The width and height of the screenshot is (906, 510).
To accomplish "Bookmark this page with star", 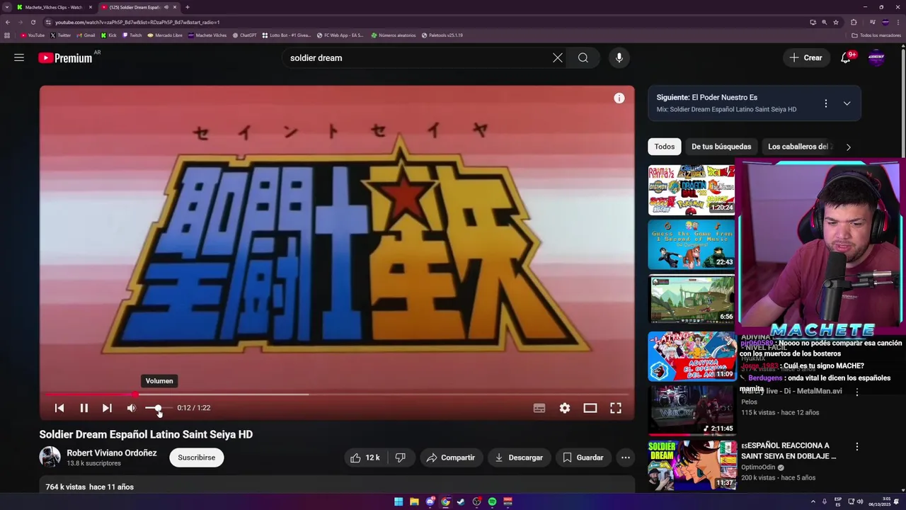I will (836, 22).
